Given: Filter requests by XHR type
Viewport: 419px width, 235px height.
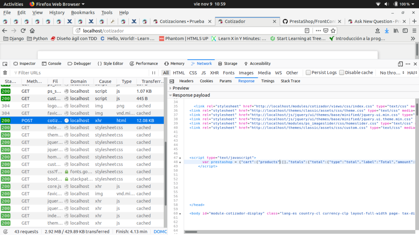Looking at the screenshot, I should 215,73.
